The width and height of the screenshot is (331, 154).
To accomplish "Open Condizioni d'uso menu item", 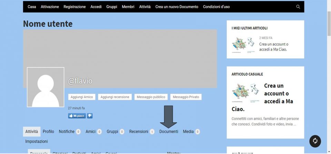I will click(217, 7).
